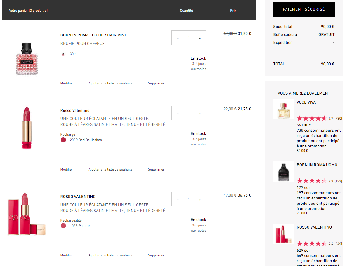Click the 'Expédition' label
The height and width of the screenshot is (266, 347).
point(283,43)
